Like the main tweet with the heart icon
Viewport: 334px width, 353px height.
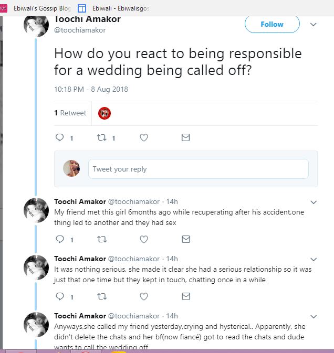pos(144,138)
